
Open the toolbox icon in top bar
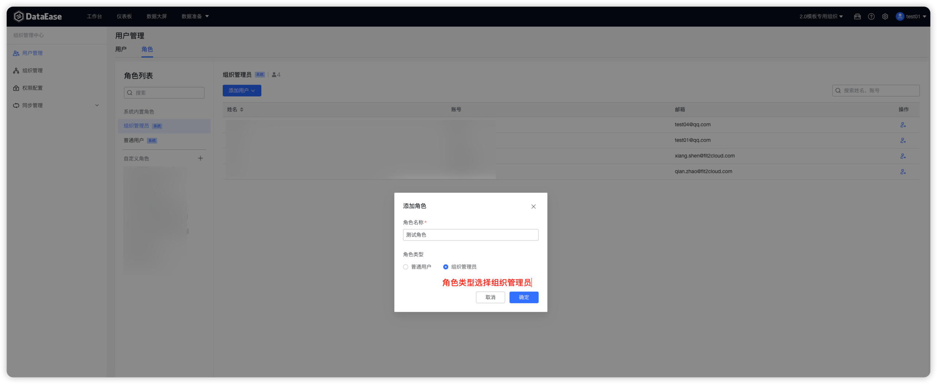point(857,16)
